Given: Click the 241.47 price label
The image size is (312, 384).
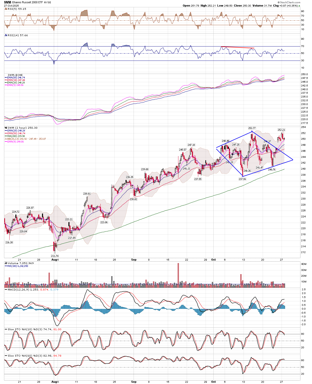Looking at the screenshot, I should click(259, 168).
